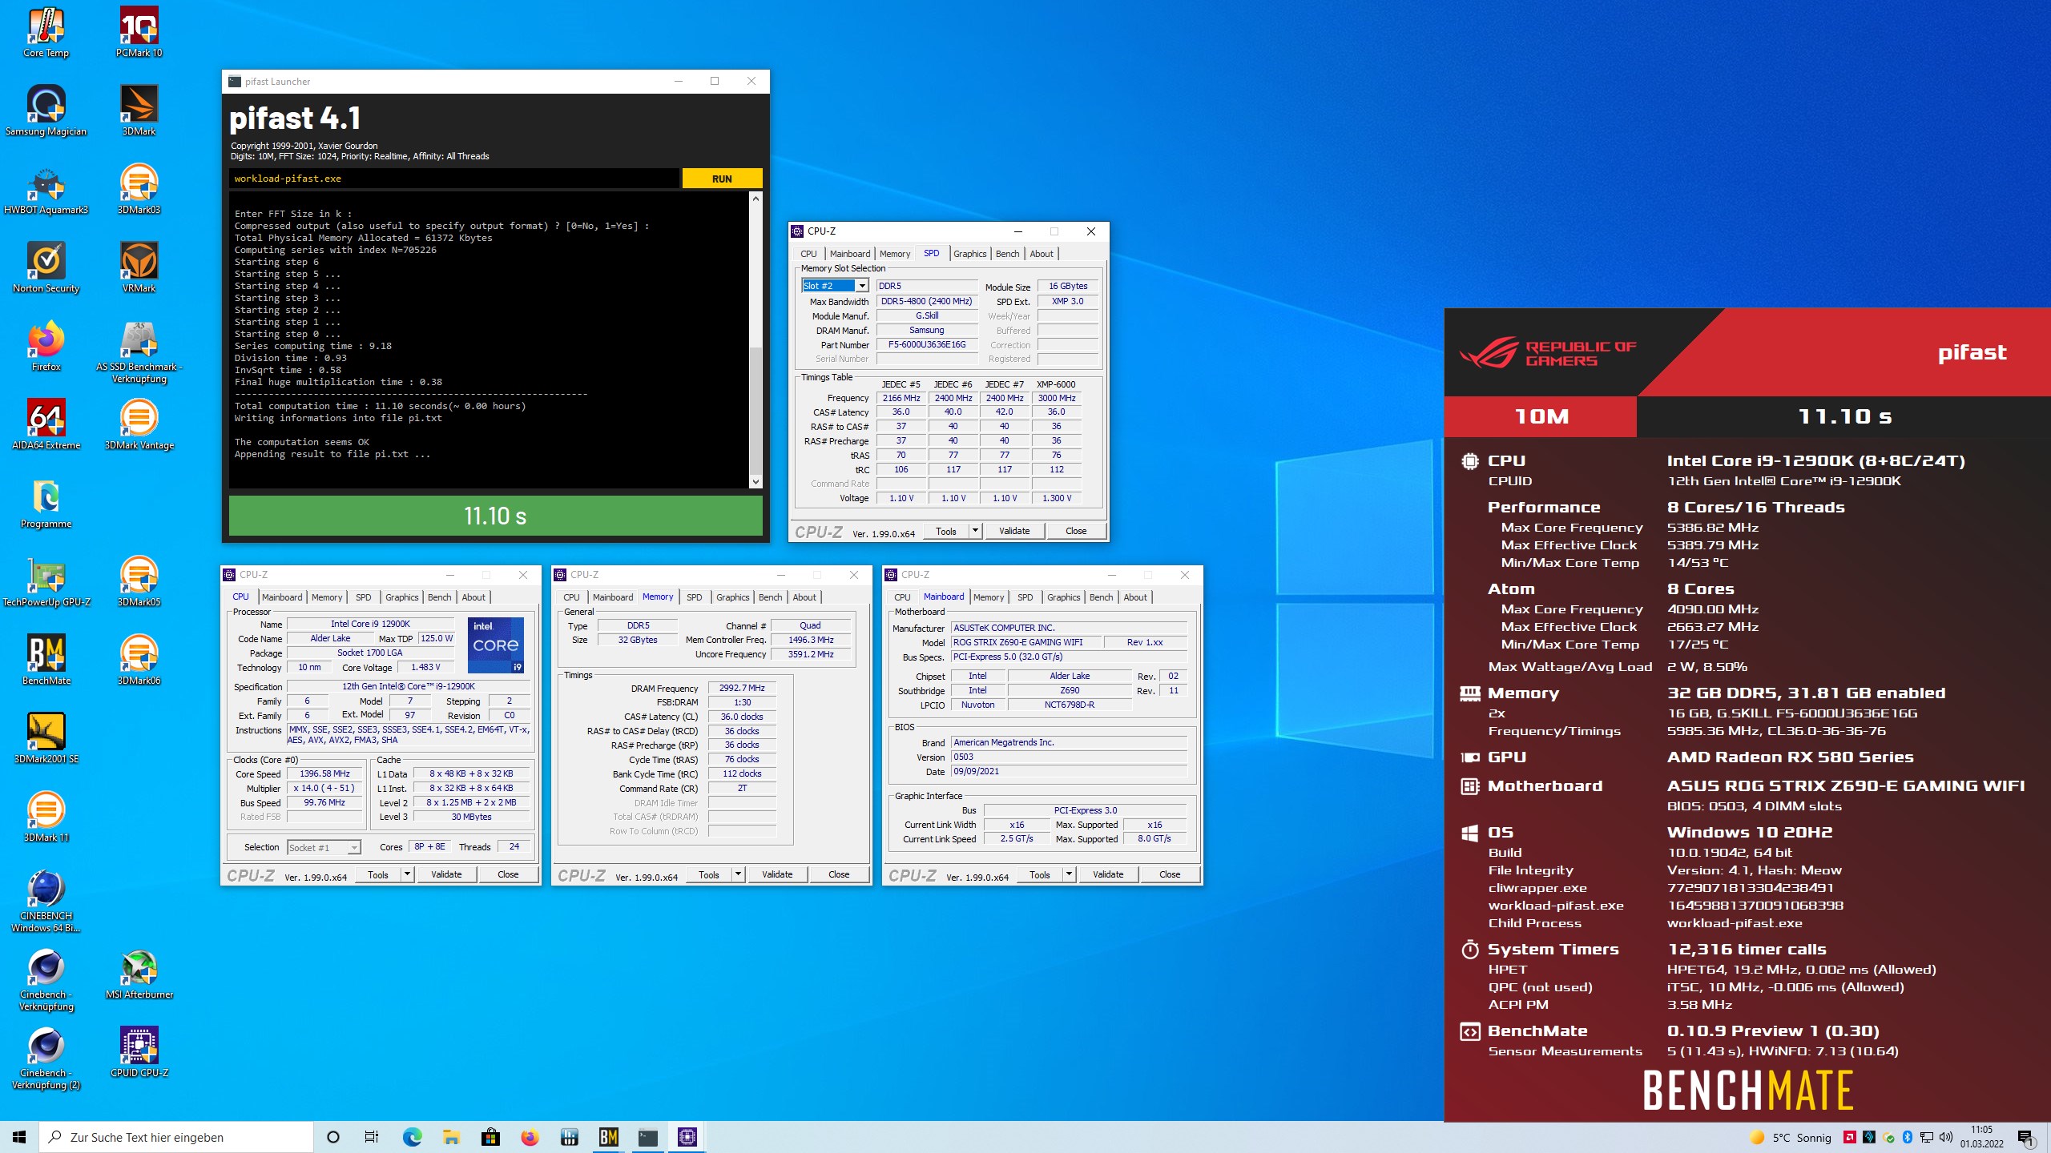The height and width of the screenshot is (1153, 2051).
Task: Click green 11.10 s result bar
Action: point(495,516)
